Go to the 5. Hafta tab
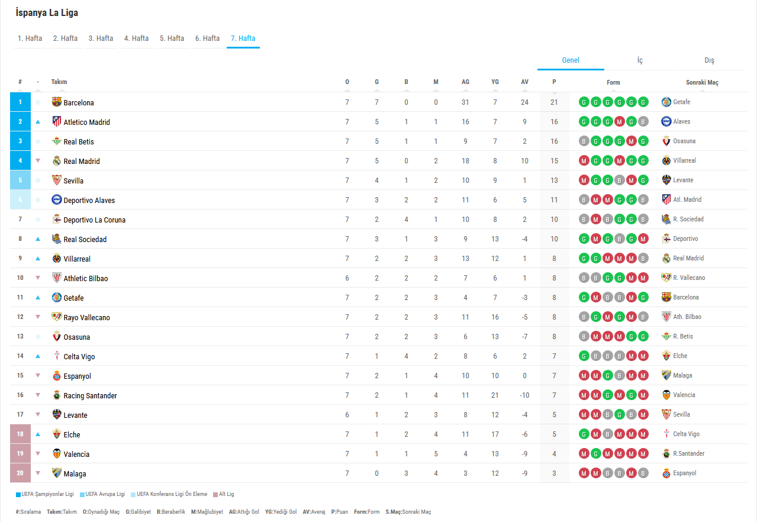 (x=172, y=38)
